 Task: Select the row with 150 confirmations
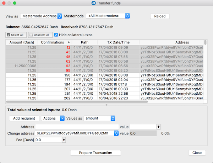(104, 75)
